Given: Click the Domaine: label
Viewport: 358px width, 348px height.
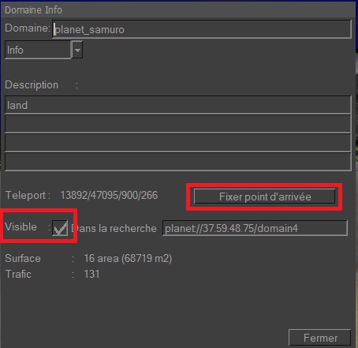Looking at the screenshot, I should coord(28,28).
